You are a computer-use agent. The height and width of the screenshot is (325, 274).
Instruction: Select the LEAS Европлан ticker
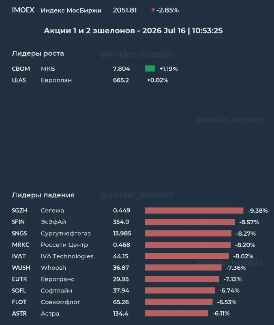click(19, 80)
